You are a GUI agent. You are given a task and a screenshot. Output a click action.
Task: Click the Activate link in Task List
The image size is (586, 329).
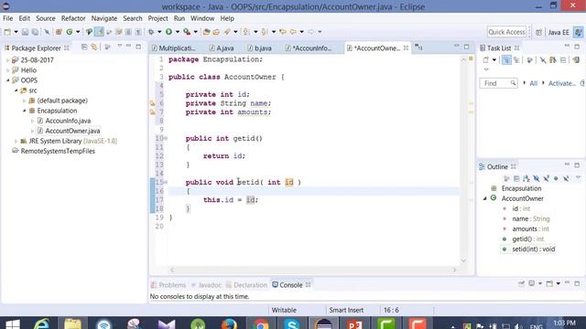click(x=561, y=83)
